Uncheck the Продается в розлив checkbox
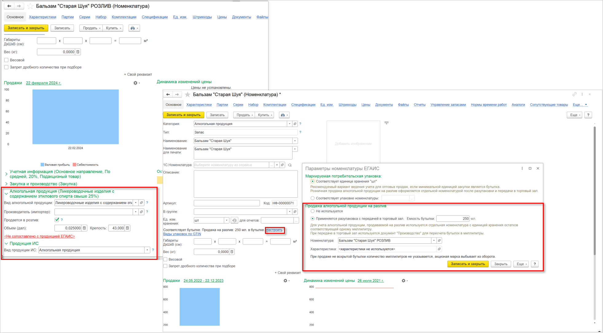This screenshot has height=333, width=603. tap(57, 220)
